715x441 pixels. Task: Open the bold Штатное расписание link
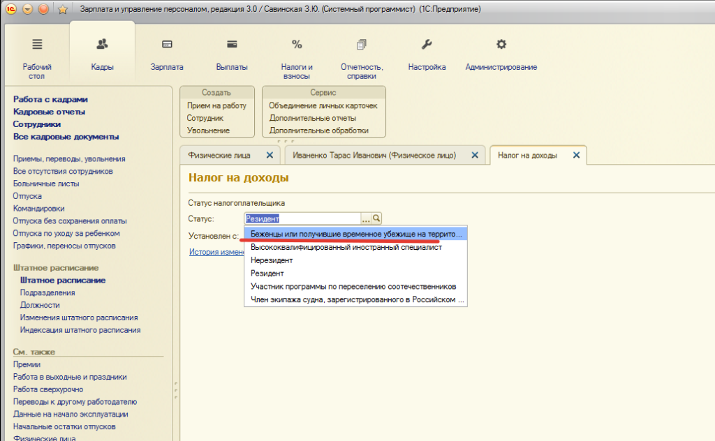pos(62,281)
